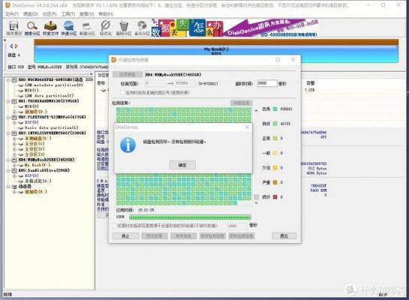Open the 工具(T) Tools menu
Image resolution: width=409 pixels, height=300 pixels.
(x=68, y=14)
